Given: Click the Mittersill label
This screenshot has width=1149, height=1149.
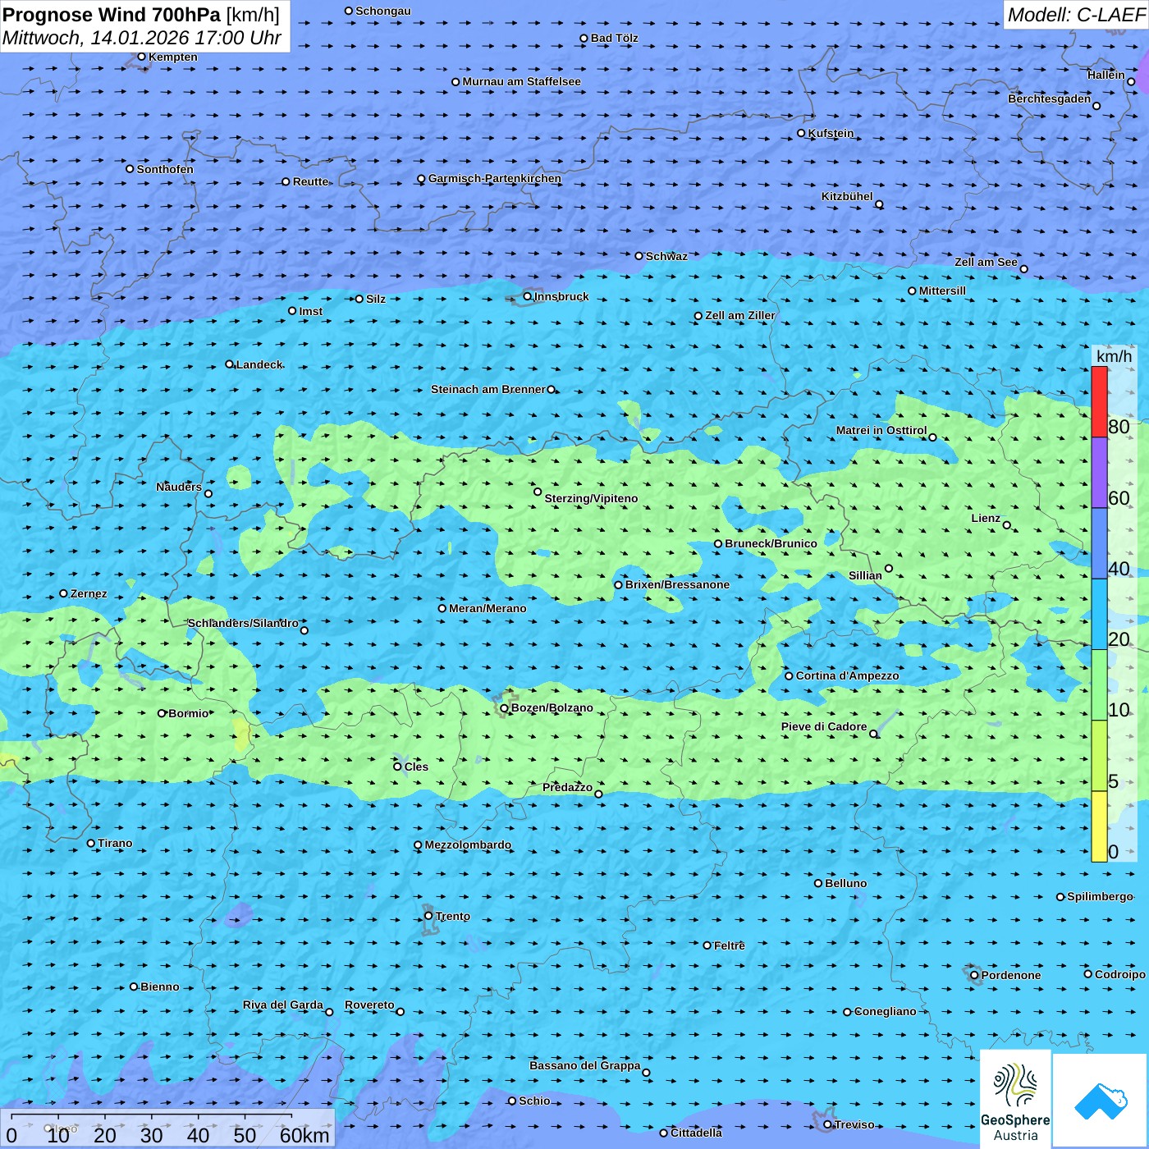Looking at the screenshot, I should 943,291.
